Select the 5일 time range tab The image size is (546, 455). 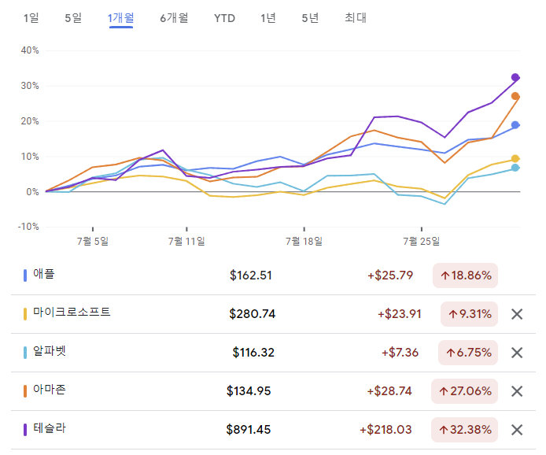tap(73, 18)
